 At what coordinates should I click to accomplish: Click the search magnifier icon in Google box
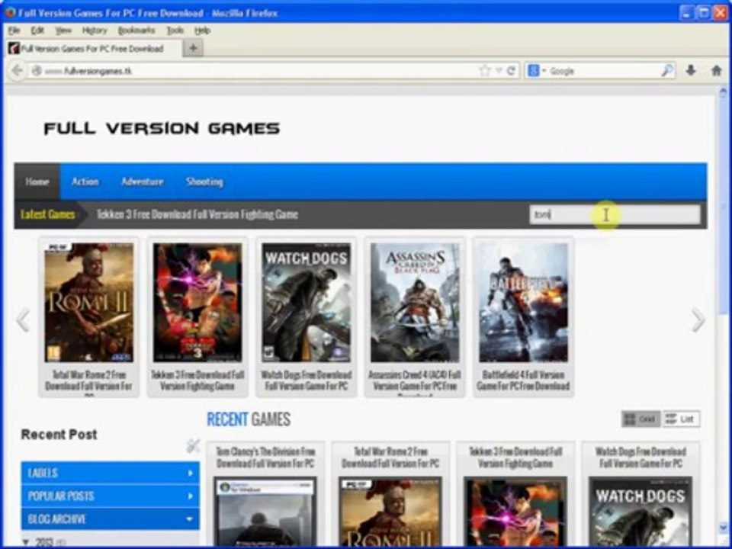(x=668, y=70)
